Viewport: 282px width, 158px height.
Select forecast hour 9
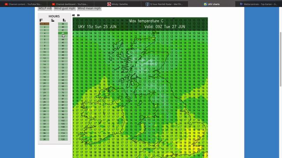point(45,49)
